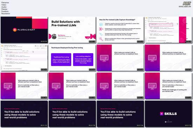This screenshot has height=128, width=193.
Task: Click the database icon beside 'Trained on massive' text
Action: click(101, 24)
